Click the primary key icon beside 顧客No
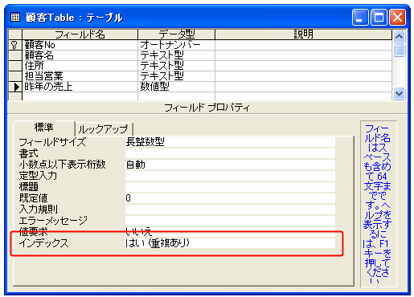 (x=14, y=45)
